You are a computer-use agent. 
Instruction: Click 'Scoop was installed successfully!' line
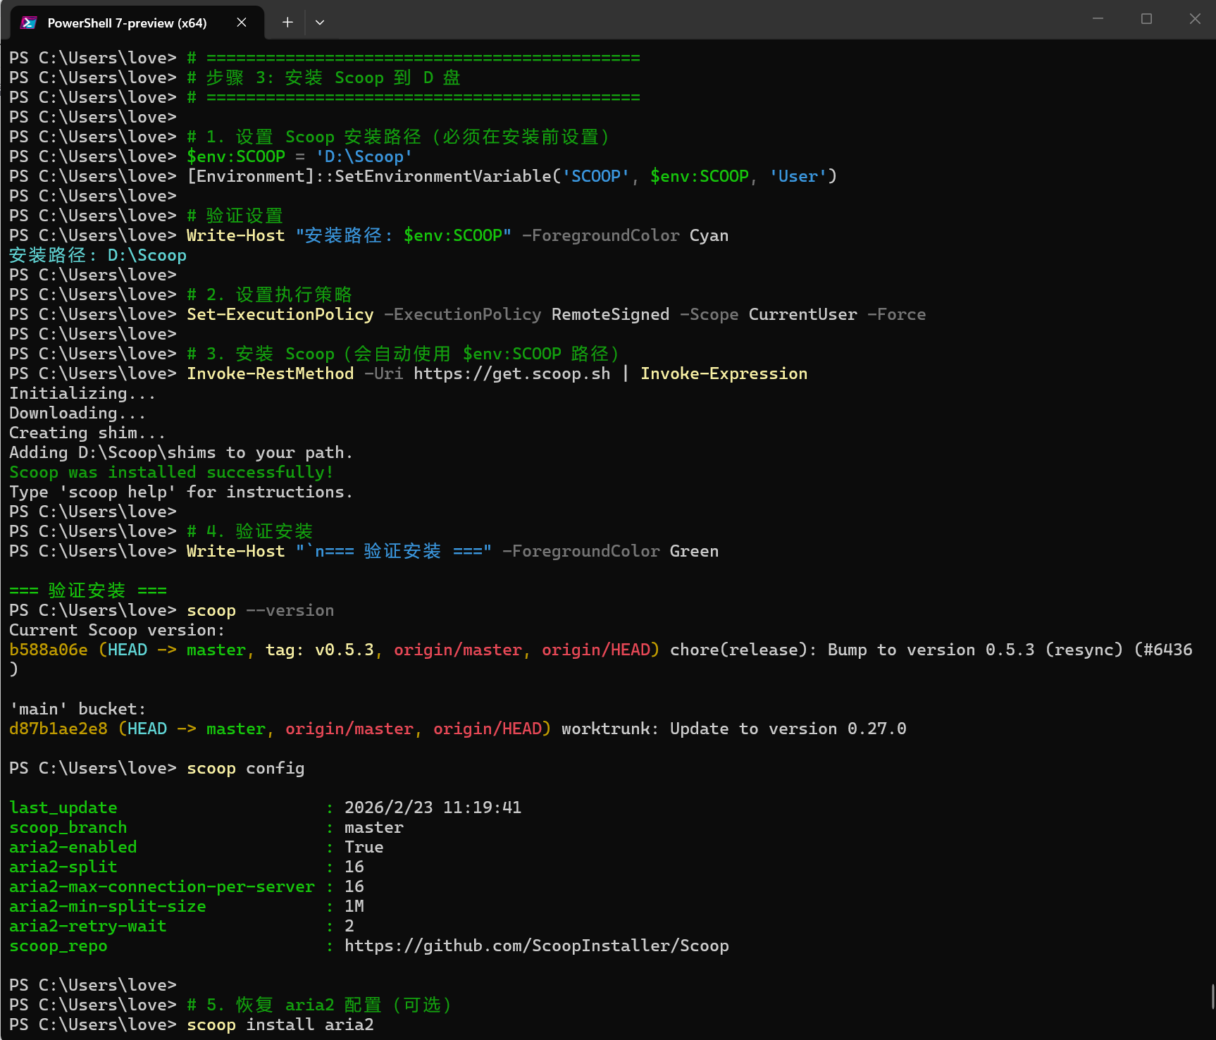click(171, 472)
